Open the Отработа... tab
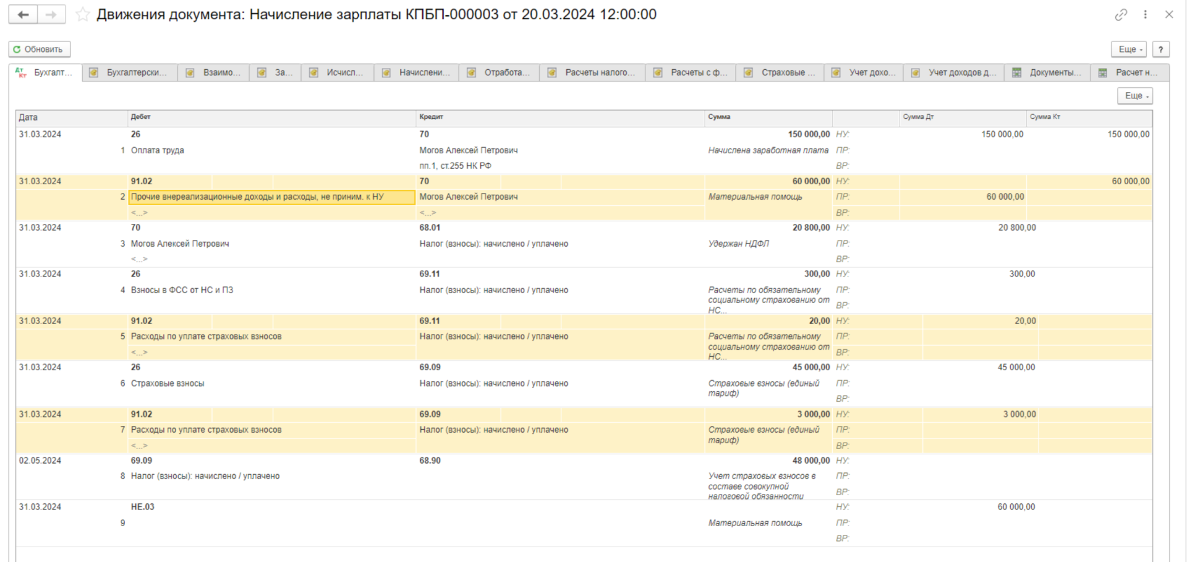Screen dimensions: 1187x562 [x=500, y=72]
